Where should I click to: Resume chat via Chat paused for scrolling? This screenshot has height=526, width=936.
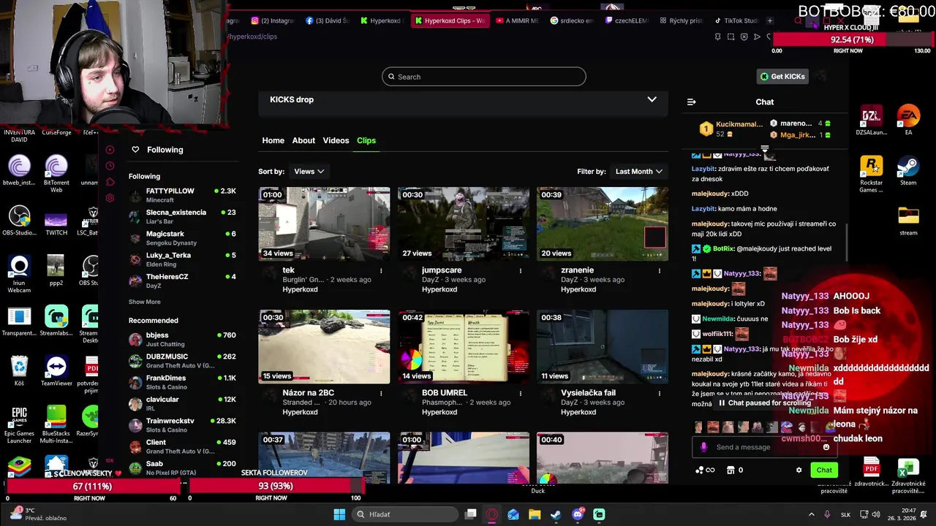click(x=764, y=403)
